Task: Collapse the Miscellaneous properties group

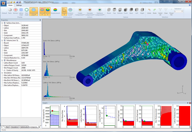Action: (2, 60)
